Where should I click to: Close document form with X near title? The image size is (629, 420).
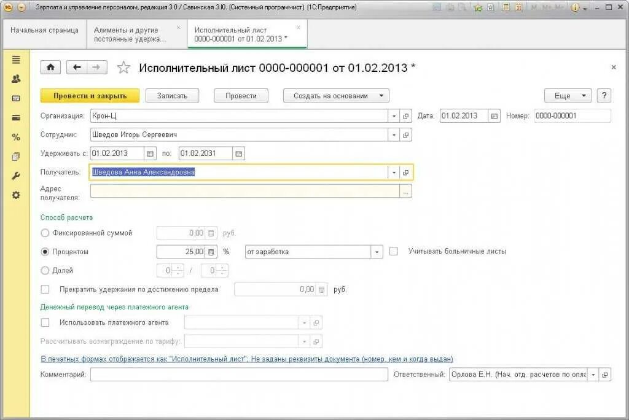pyautogui.click(x=614, y=68)
